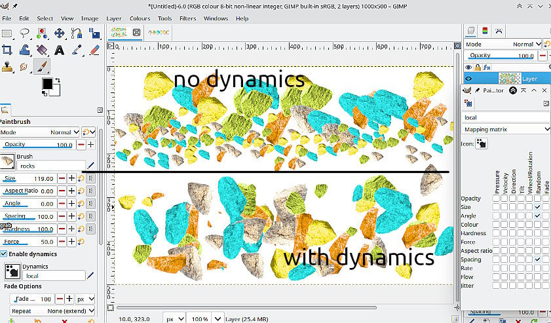The height and width of the screenshot is (323, 551).
Task: Click the minus button beside Size
Action: click(62, 178)
